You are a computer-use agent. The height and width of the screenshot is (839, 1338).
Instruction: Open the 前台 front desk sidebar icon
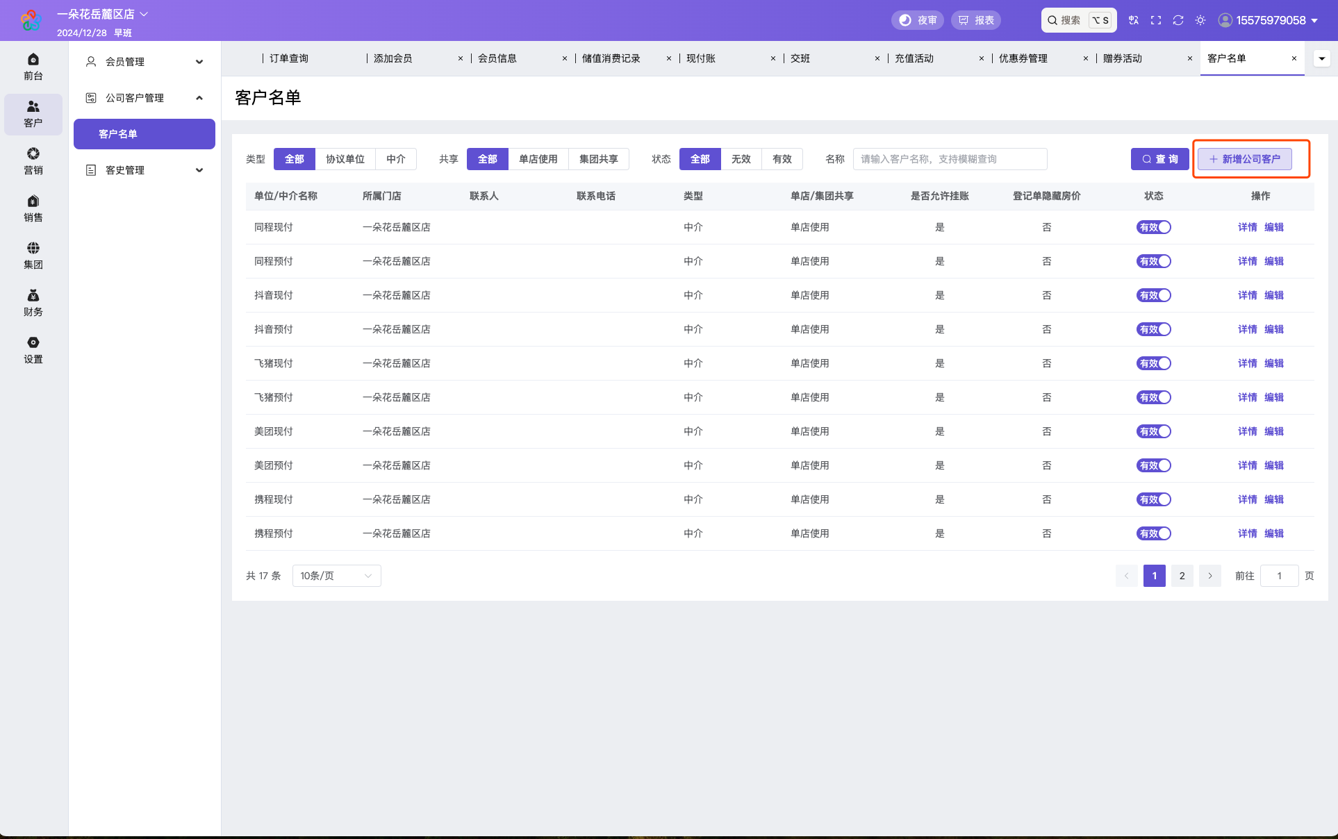(33, 67)
